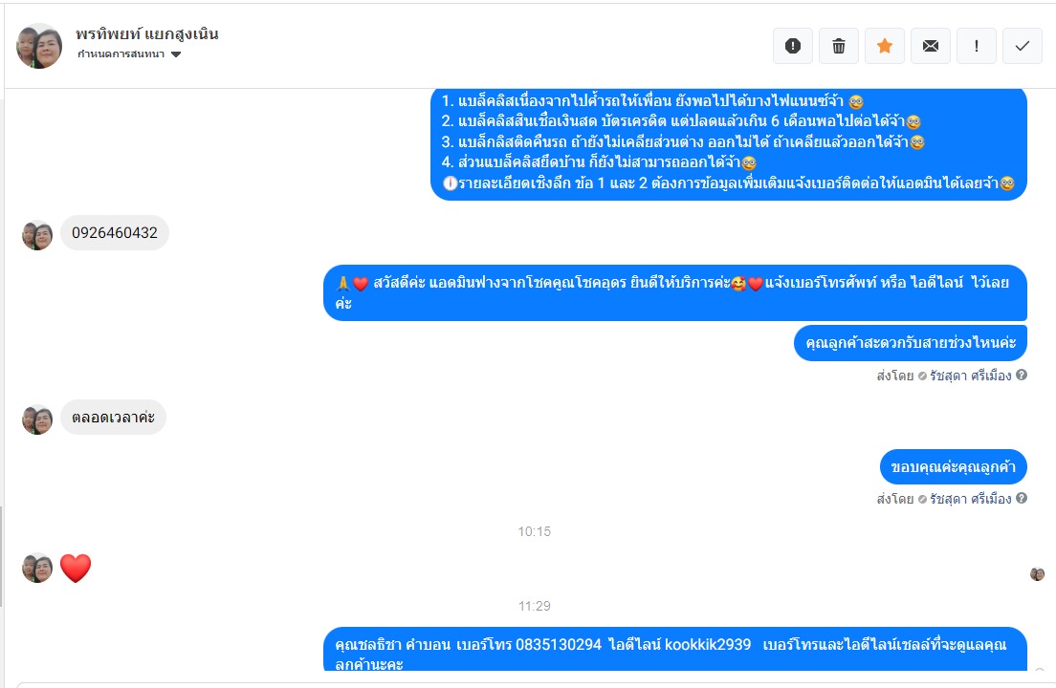Click the red heart reaction message
1056x688 pixels.
[76, 569]
